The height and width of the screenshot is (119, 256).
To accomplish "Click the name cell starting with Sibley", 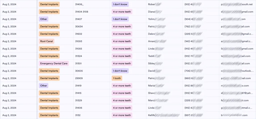I will 164,64.
